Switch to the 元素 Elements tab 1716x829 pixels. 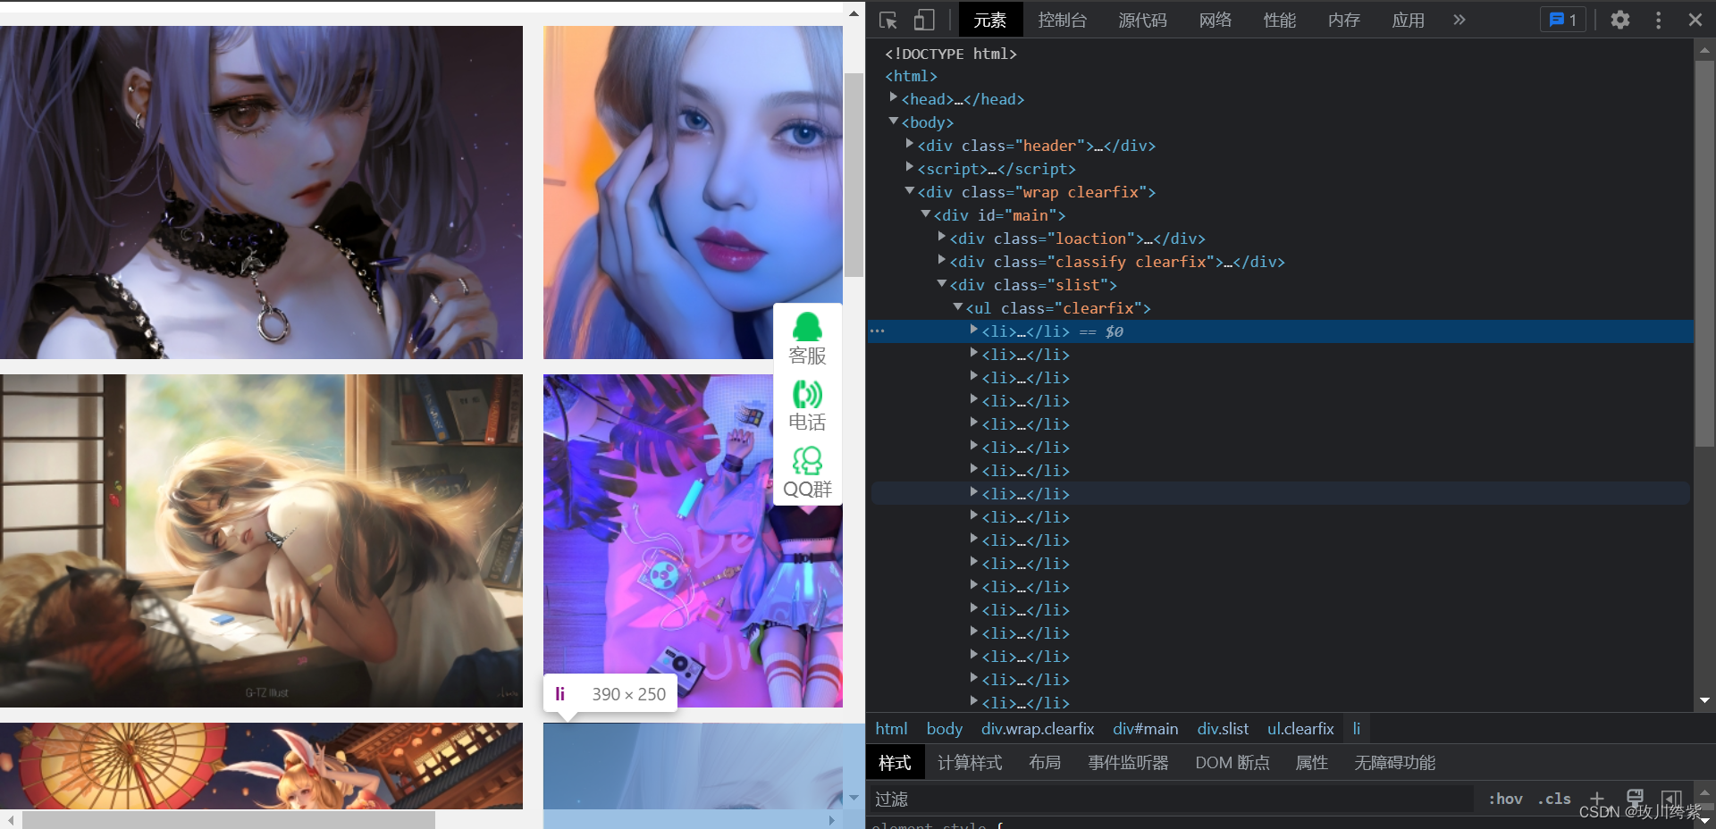pos(990,20)
